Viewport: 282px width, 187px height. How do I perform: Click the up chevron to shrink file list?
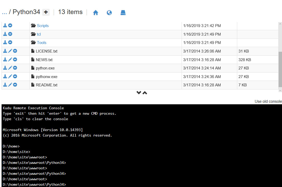tap(145, 93)
